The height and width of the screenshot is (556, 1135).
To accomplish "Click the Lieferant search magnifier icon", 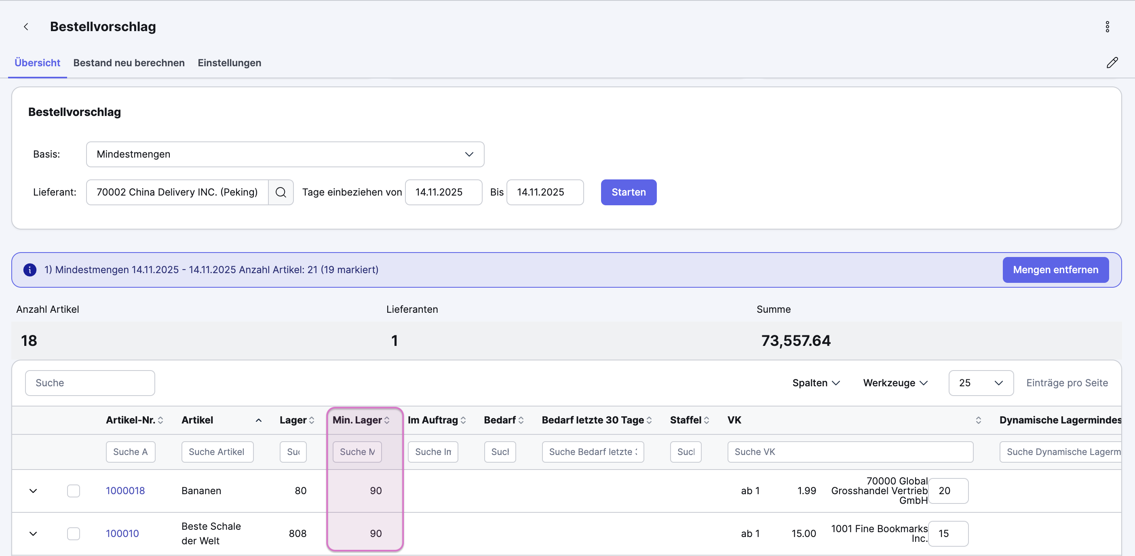I will [281, 192].
